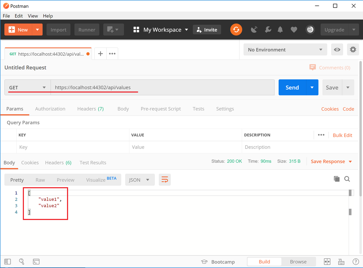The image size is (363, 268).
Task: Open the JSON response format dropdown
Action: pyautogui.click(x=140, y=179)
